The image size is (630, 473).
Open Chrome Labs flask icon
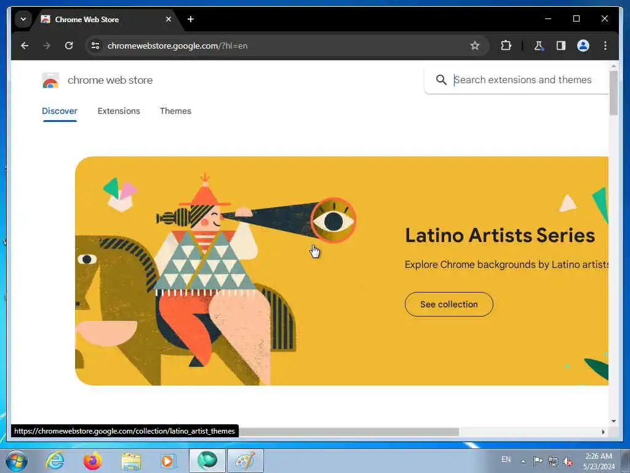click(x=538, y=46)
